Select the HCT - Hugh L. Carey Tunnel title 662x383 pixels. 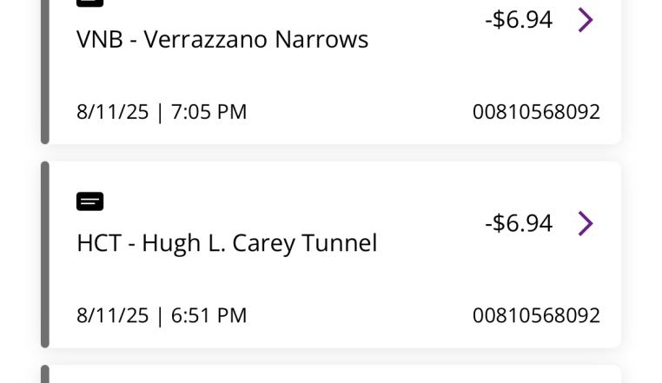tap(227, 243)
